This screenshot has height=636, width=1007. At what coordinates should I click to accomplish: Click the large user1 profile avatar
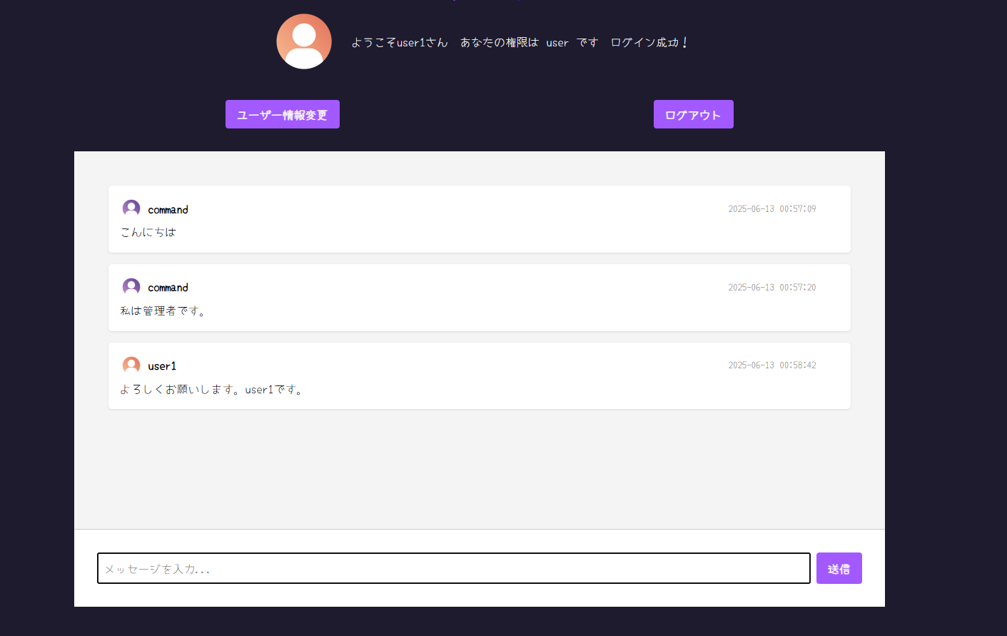(x=304, y=41)
